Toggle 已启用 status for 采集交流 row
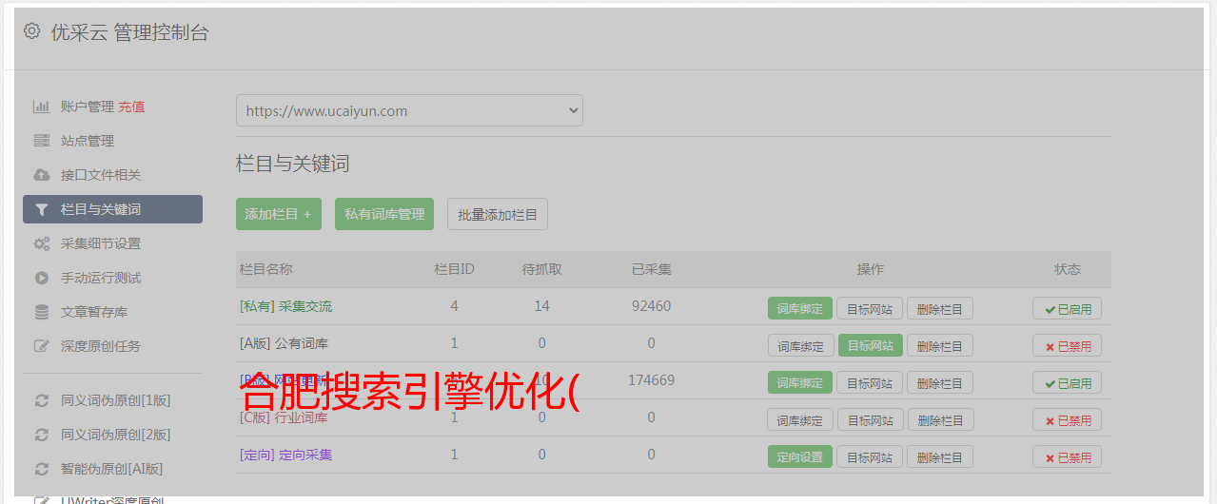This screenshot has width=1217, height=504. coord(1067,308)
